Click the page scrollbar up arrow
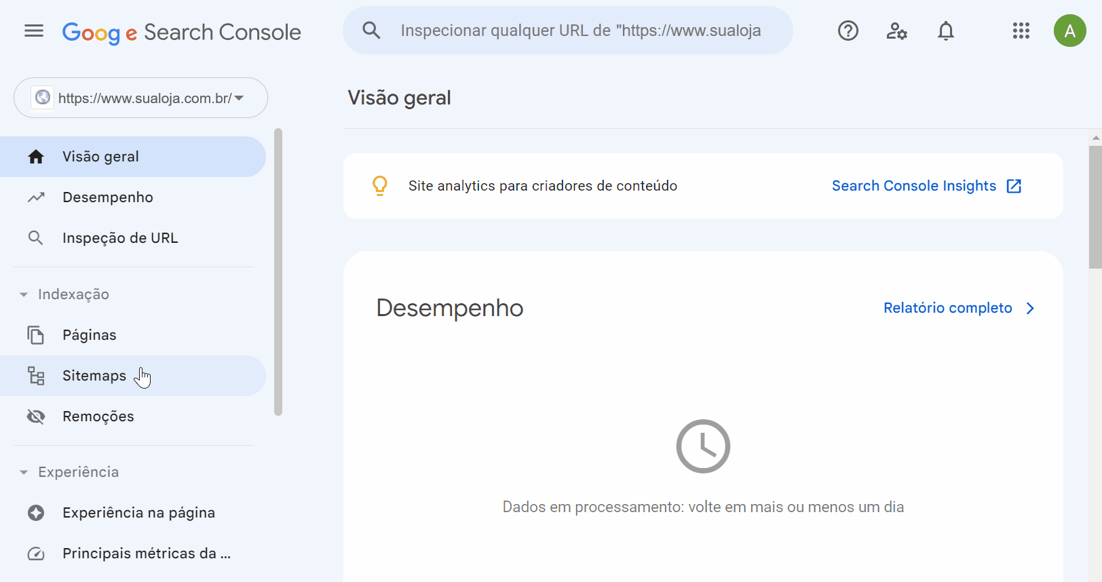Image resolution: width=1102 pixels, height=582 pixels. point(1095,138)
